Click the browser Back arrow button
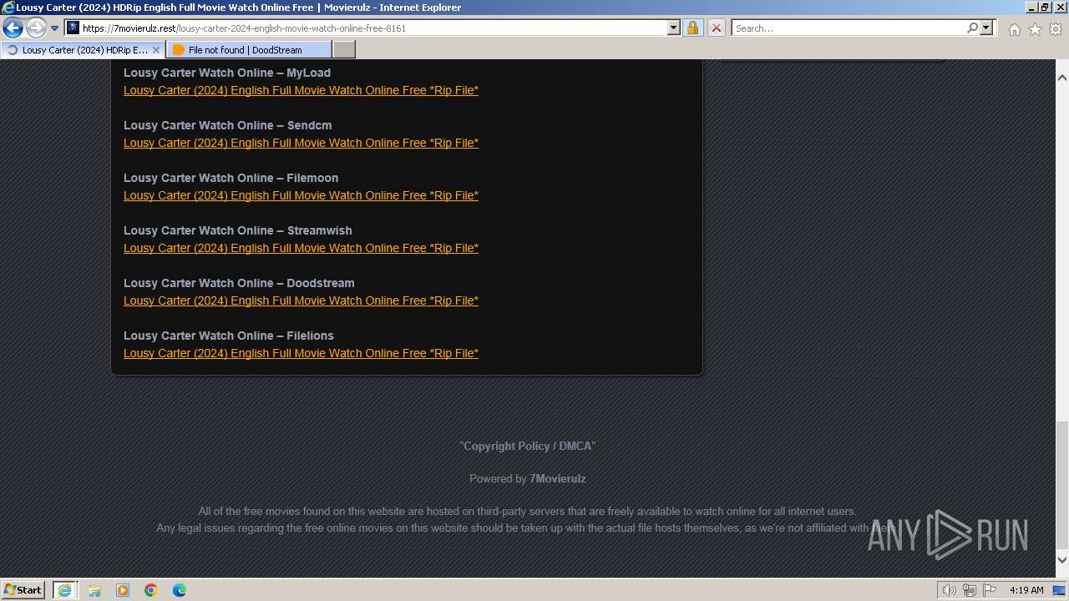The image size is (1069, 601). (x=13, y=28)
